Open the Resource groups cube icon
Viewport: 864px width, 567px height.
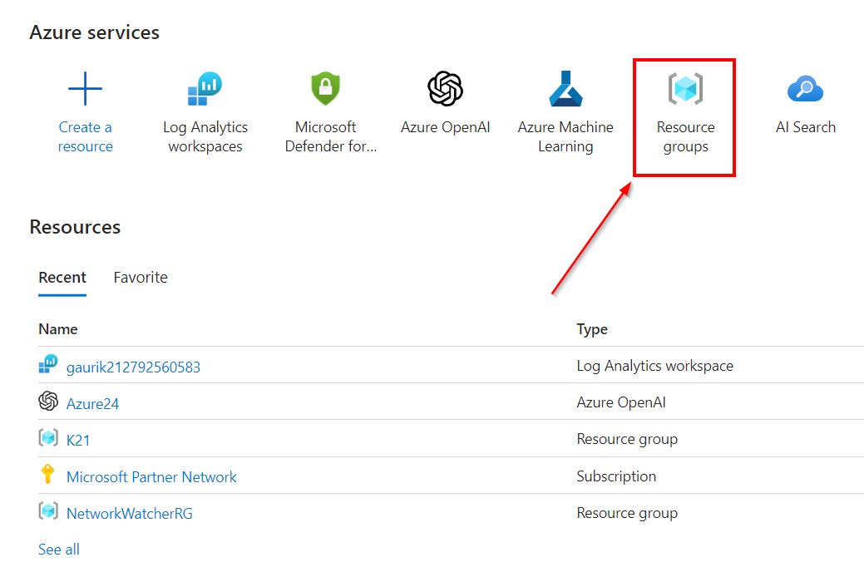click(x=685, y=88)
